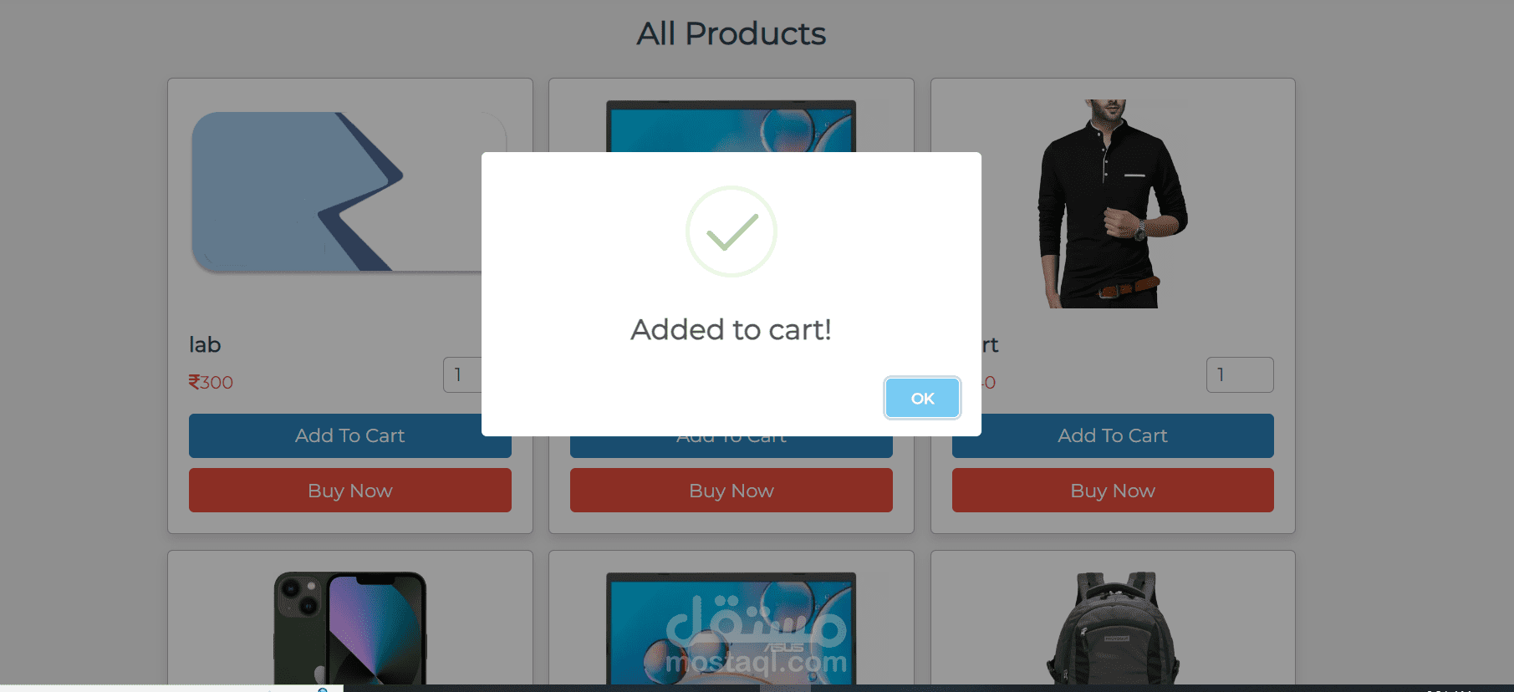
Task: Select the iPhone product image
Action: [349, 627]
